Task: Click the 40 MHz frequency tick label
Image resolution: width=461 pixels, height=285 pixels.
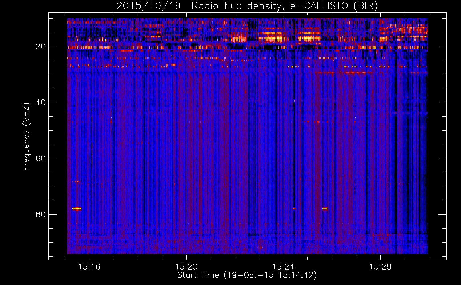Action: (41, 102)
